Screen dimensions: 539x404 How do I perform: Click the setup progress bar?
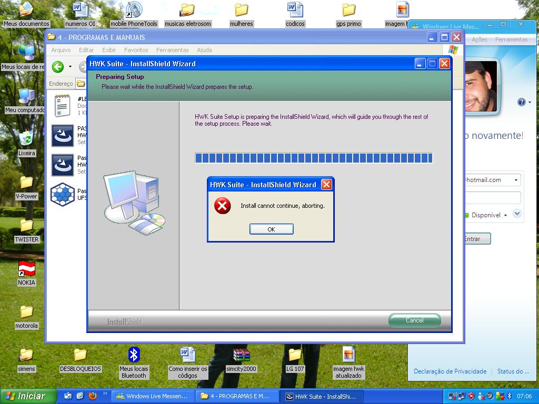click(314, 158)
